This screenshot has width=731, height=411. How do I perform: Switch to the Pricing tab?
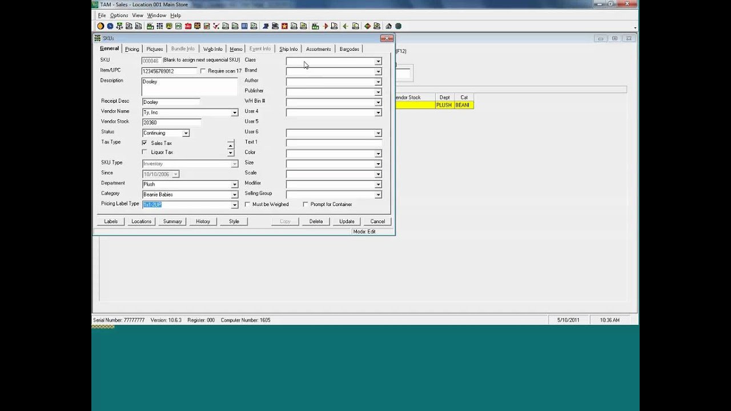coord(132,49)
